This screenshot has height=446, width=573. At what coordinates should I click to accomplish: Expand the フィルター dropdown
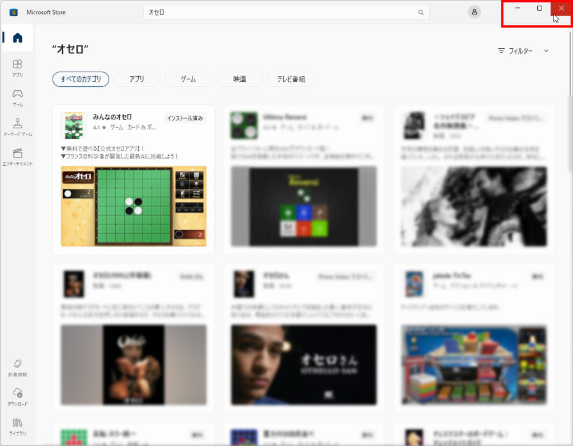click(523, 50)
